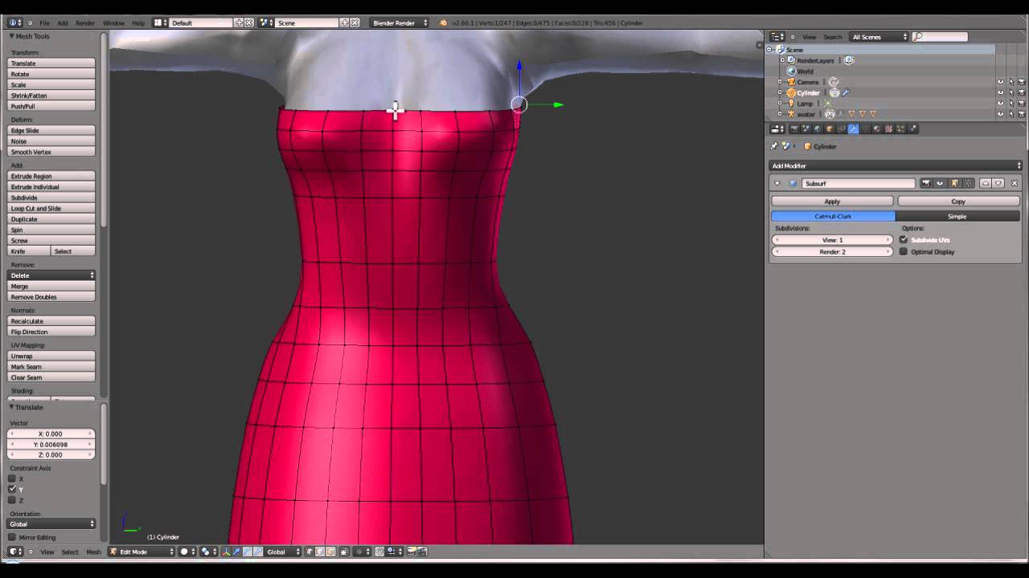Open the Modifiers tab wrench icon
The image size is (1029, 578).
point(854,128)
